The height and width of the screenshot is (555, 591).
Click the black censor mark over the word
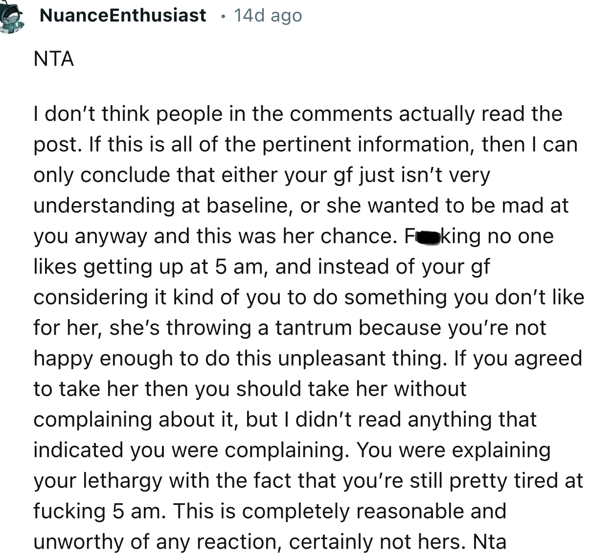[428, 237]
